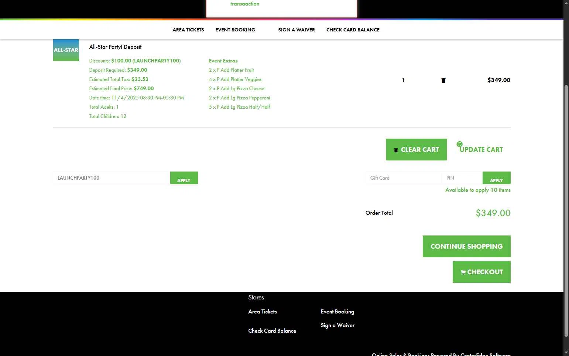
Task: Click the Discounts $100.00 line
Action: click(135, 61)
